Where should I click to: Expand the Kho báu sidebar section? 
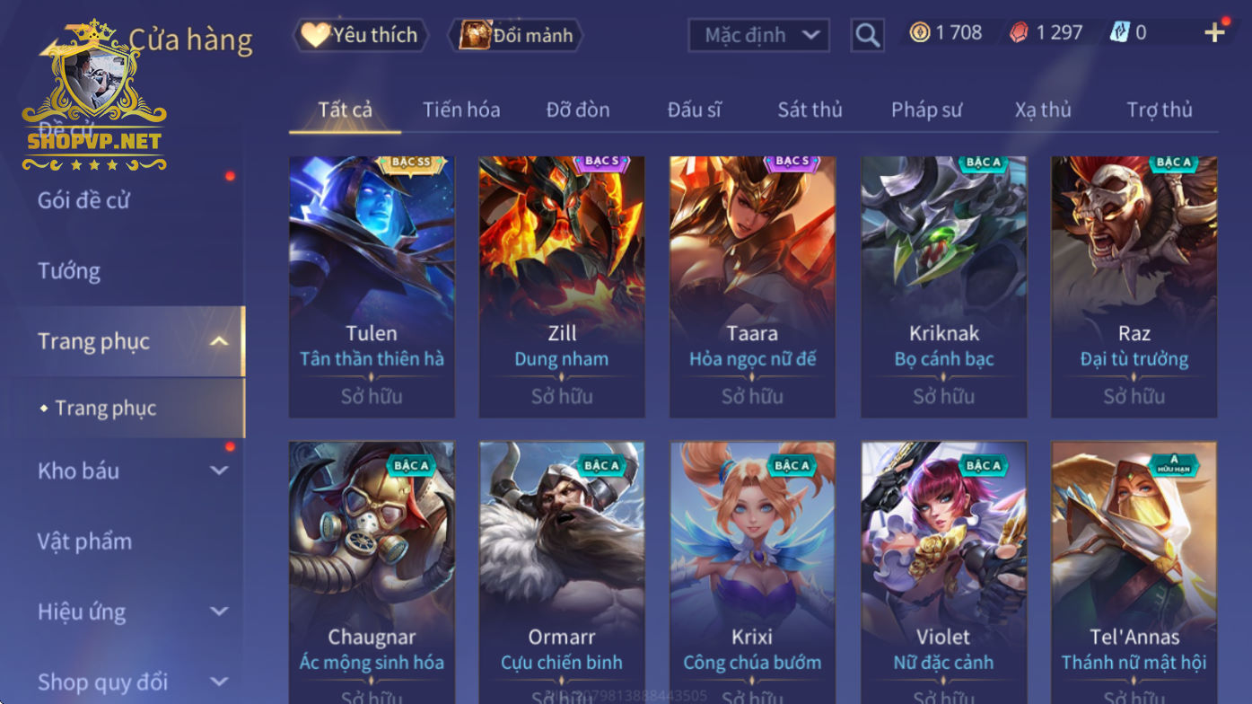click(219, 471)
